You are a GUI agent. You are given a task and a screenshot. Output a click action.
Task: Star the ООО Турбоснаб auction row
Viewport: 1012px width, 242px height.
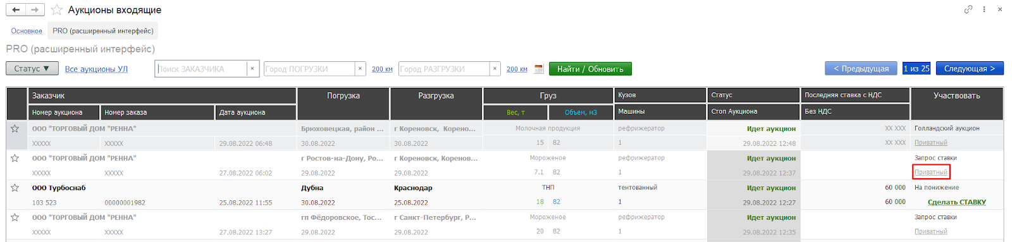point(15,188)
